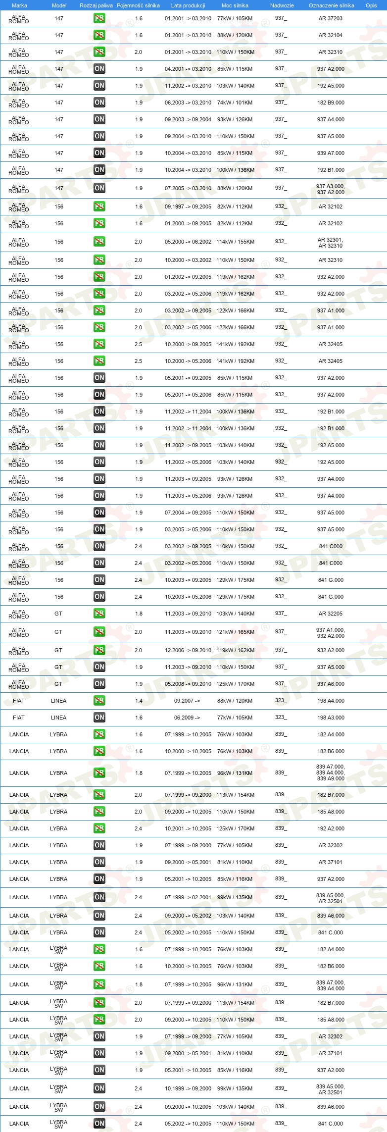Click petrol icon in 147 AR 37203 row
The height and width of the screenshot is (1132, 387).
click(99, 18)
